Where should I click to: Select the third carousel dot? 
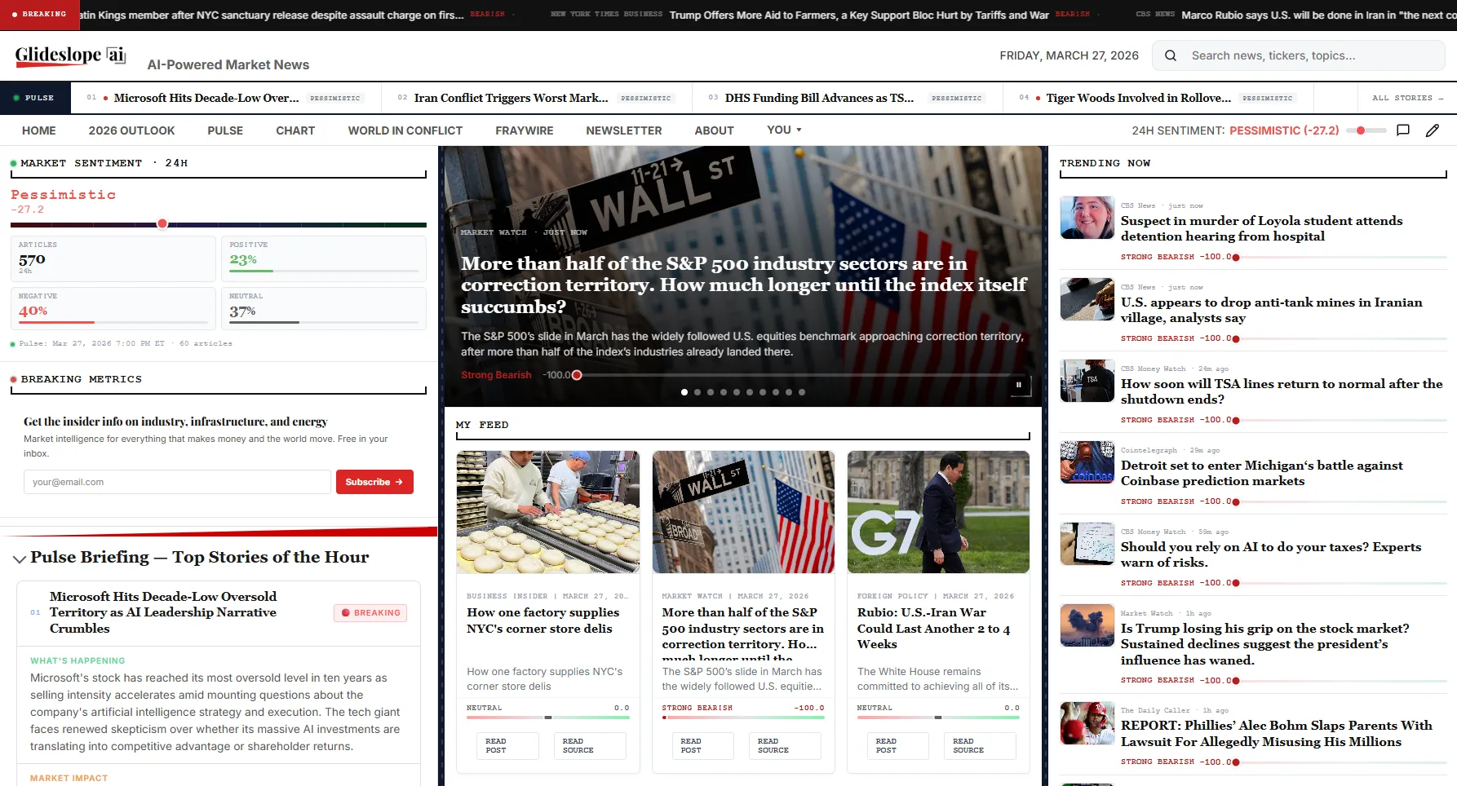(711, 392)
